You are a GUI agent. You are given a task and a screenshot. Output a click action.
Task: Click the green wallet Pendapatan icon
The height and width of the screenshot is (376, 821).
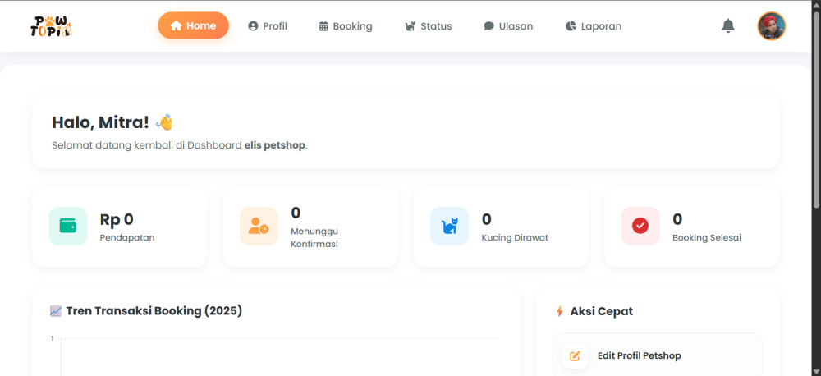(67, 226)
